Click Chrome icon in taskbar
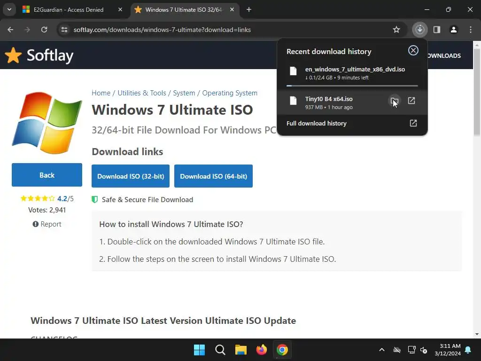The height and width of the screenshot is (361, 481). (x=282, y=350)
